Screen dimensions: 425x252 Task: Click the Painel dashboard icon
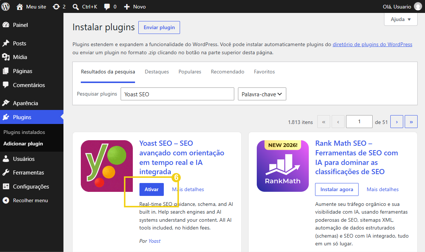tap(6, 25)
